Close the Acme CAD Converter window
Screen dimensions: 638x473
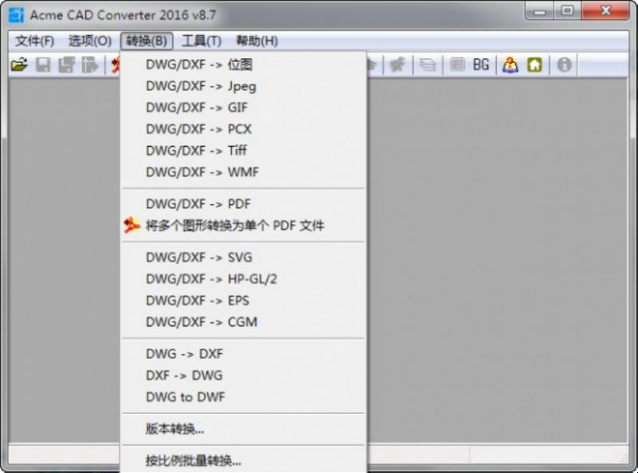605,11
